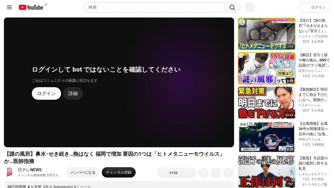Viewport: 334px width, 188px height.
Task: Click the チャンネル登録 subscribe button
Action: [x=119, y=172]
